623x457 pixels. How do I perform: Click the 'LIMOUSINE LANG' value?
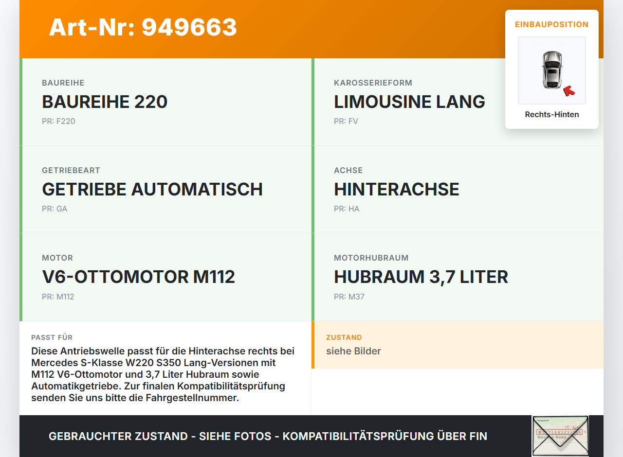point(409,102)
